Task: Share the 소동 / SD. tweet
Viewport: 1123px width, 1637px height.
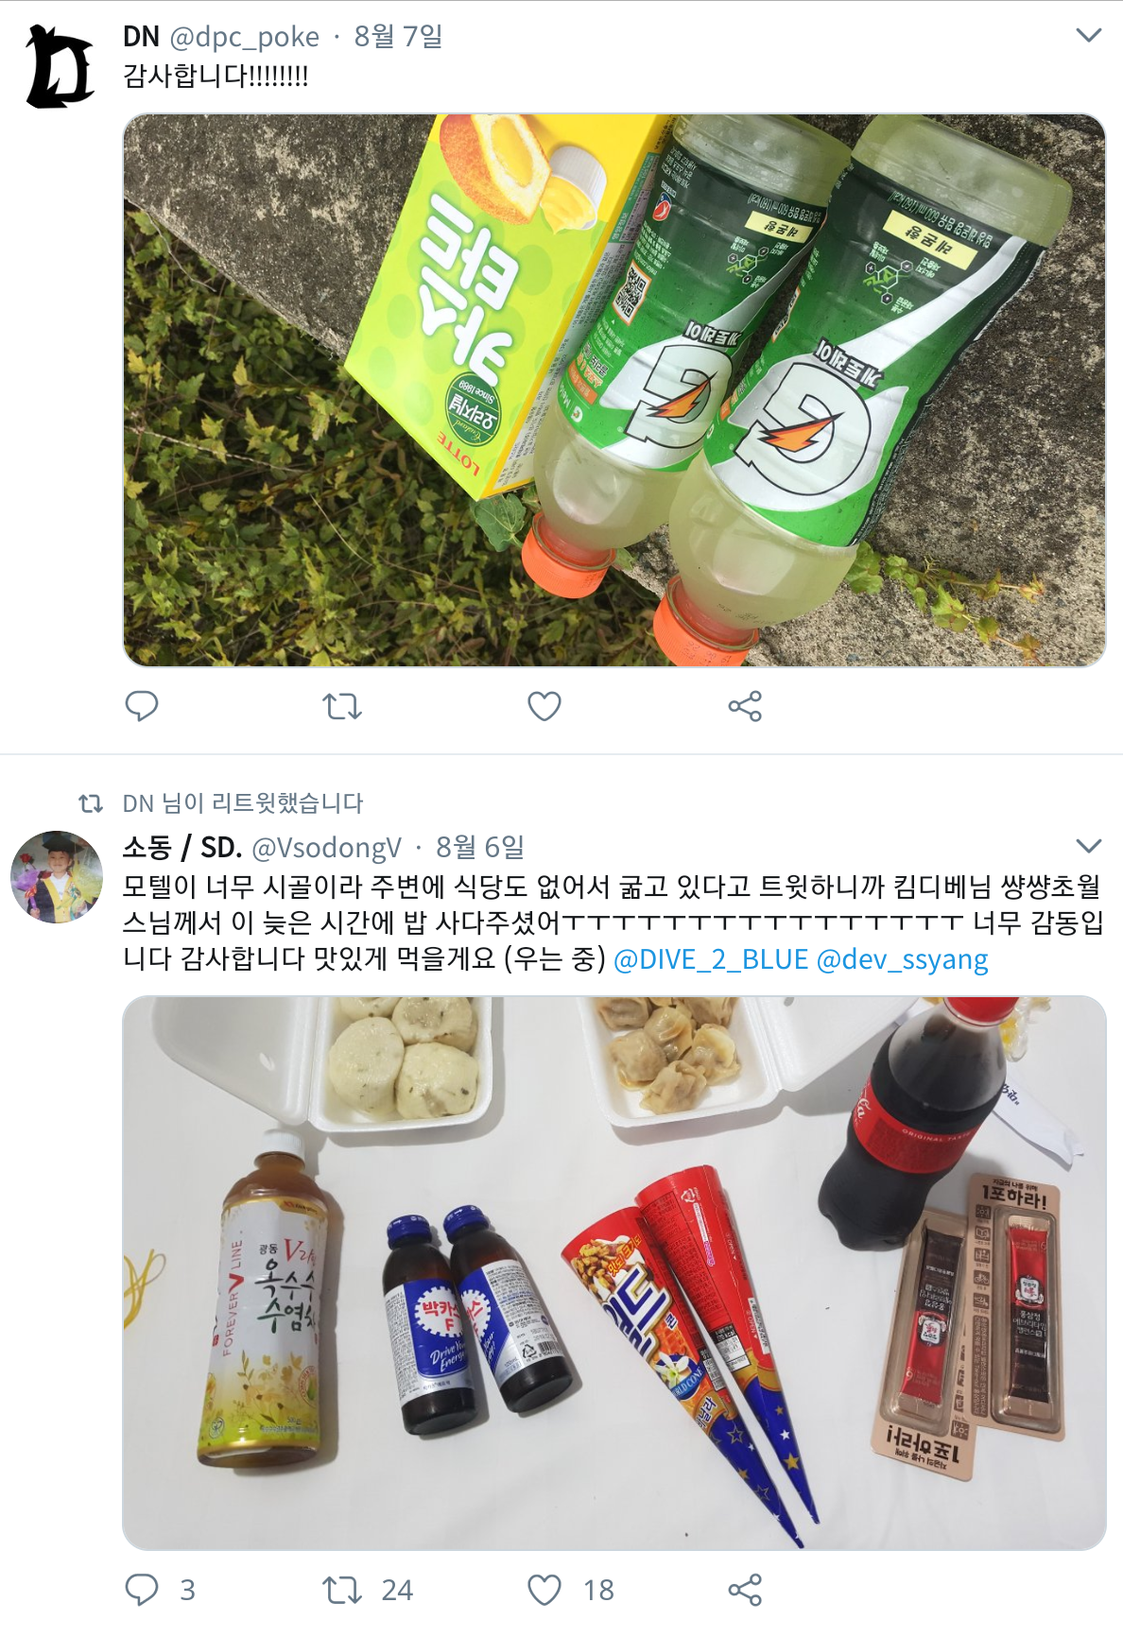Action: tap(745, 1590)
